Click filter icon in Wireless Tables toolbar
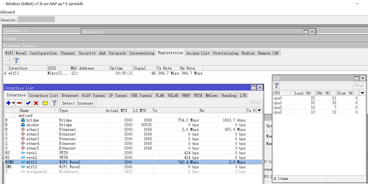 16,61
